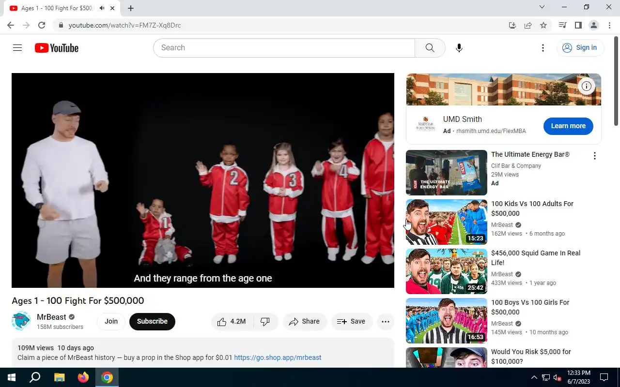Image resolution: width=620 pixels, height=387 pixels.
Task: Share the video
Action: [304, 322]
